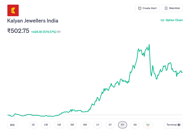188x136 pixels.
Task: Open the Option Chain link
Action: click(172, 20)
